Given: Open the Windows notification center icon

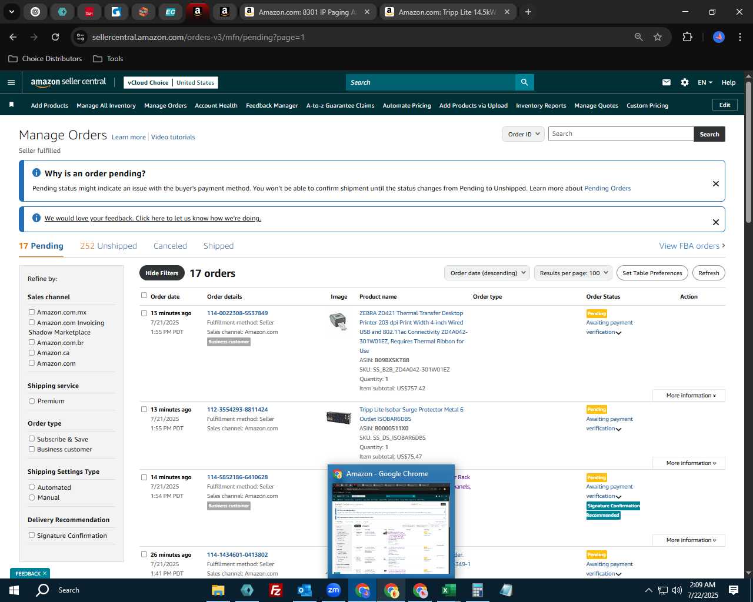Looking at the screenshot, I should (734, 590).
